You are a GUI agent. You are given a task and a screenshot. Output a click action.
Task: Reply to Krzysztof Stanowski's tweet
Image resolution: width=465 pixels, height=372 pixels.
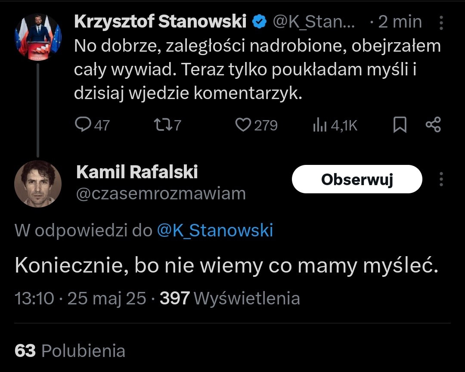(82, 125)
